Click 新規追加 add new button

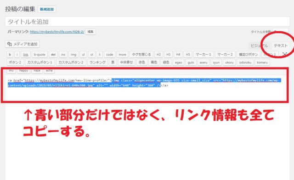(x=47, y=9)
